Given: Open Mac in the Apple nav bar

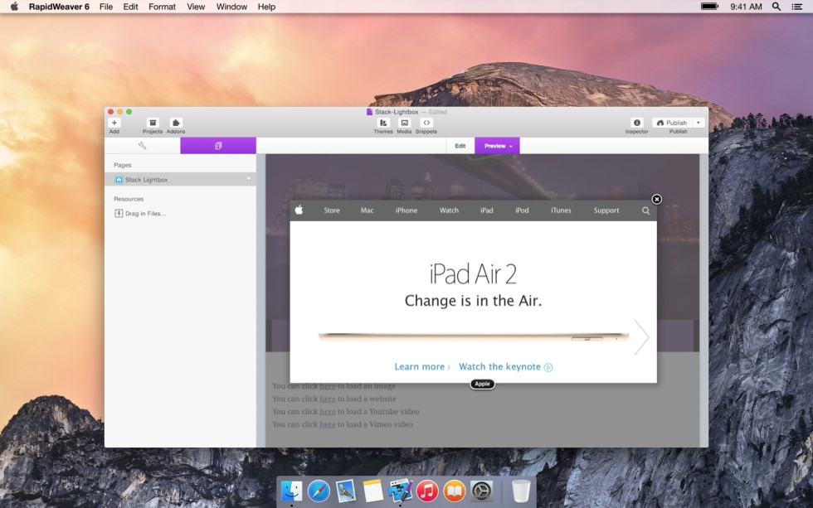Looking at the screenshot, I should [x=367, y=210].
